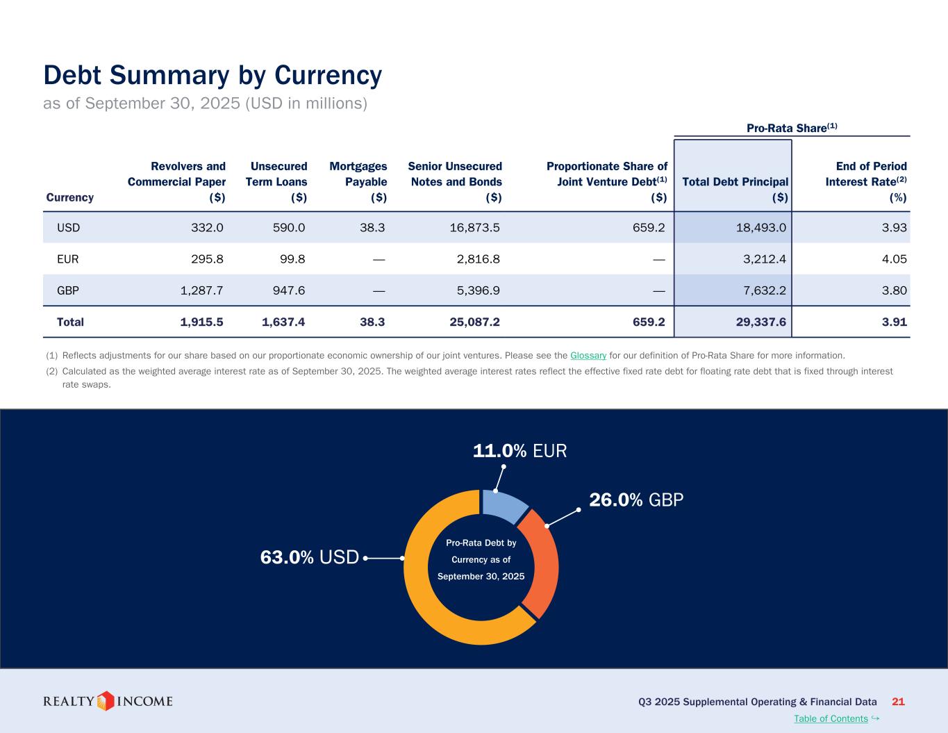The height and width of the screenshot is (733, 948).
Task: Click the arrow icon beside Table of Contents
Action: point(875,718)
